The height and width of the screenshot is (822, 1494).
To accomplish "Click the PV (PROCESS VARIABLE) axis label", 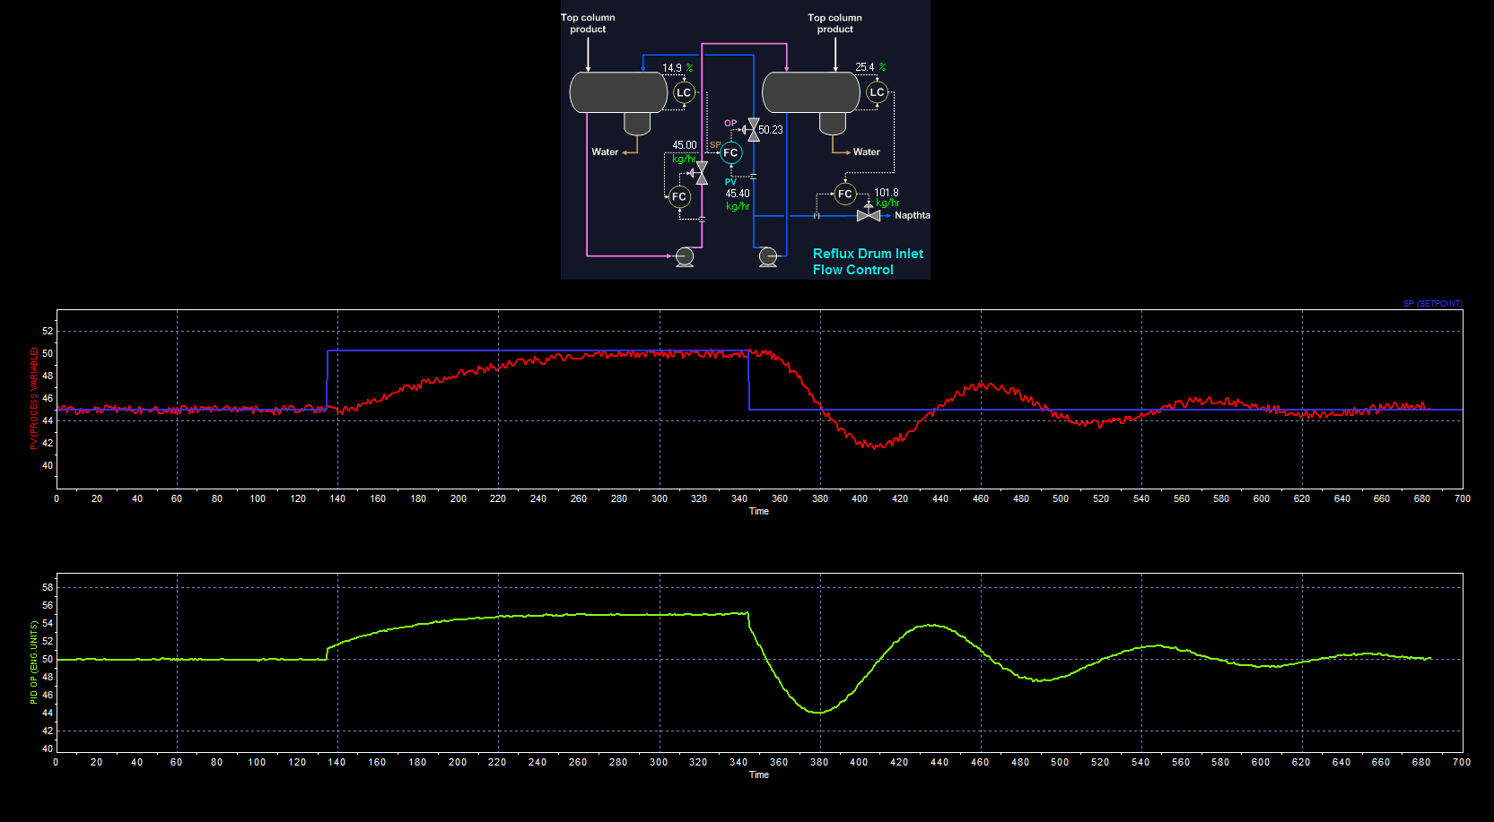I will tap(34, 398).
